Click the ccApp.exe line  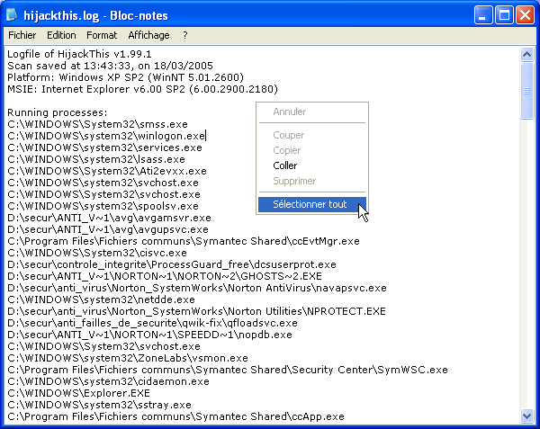(176, 417)
